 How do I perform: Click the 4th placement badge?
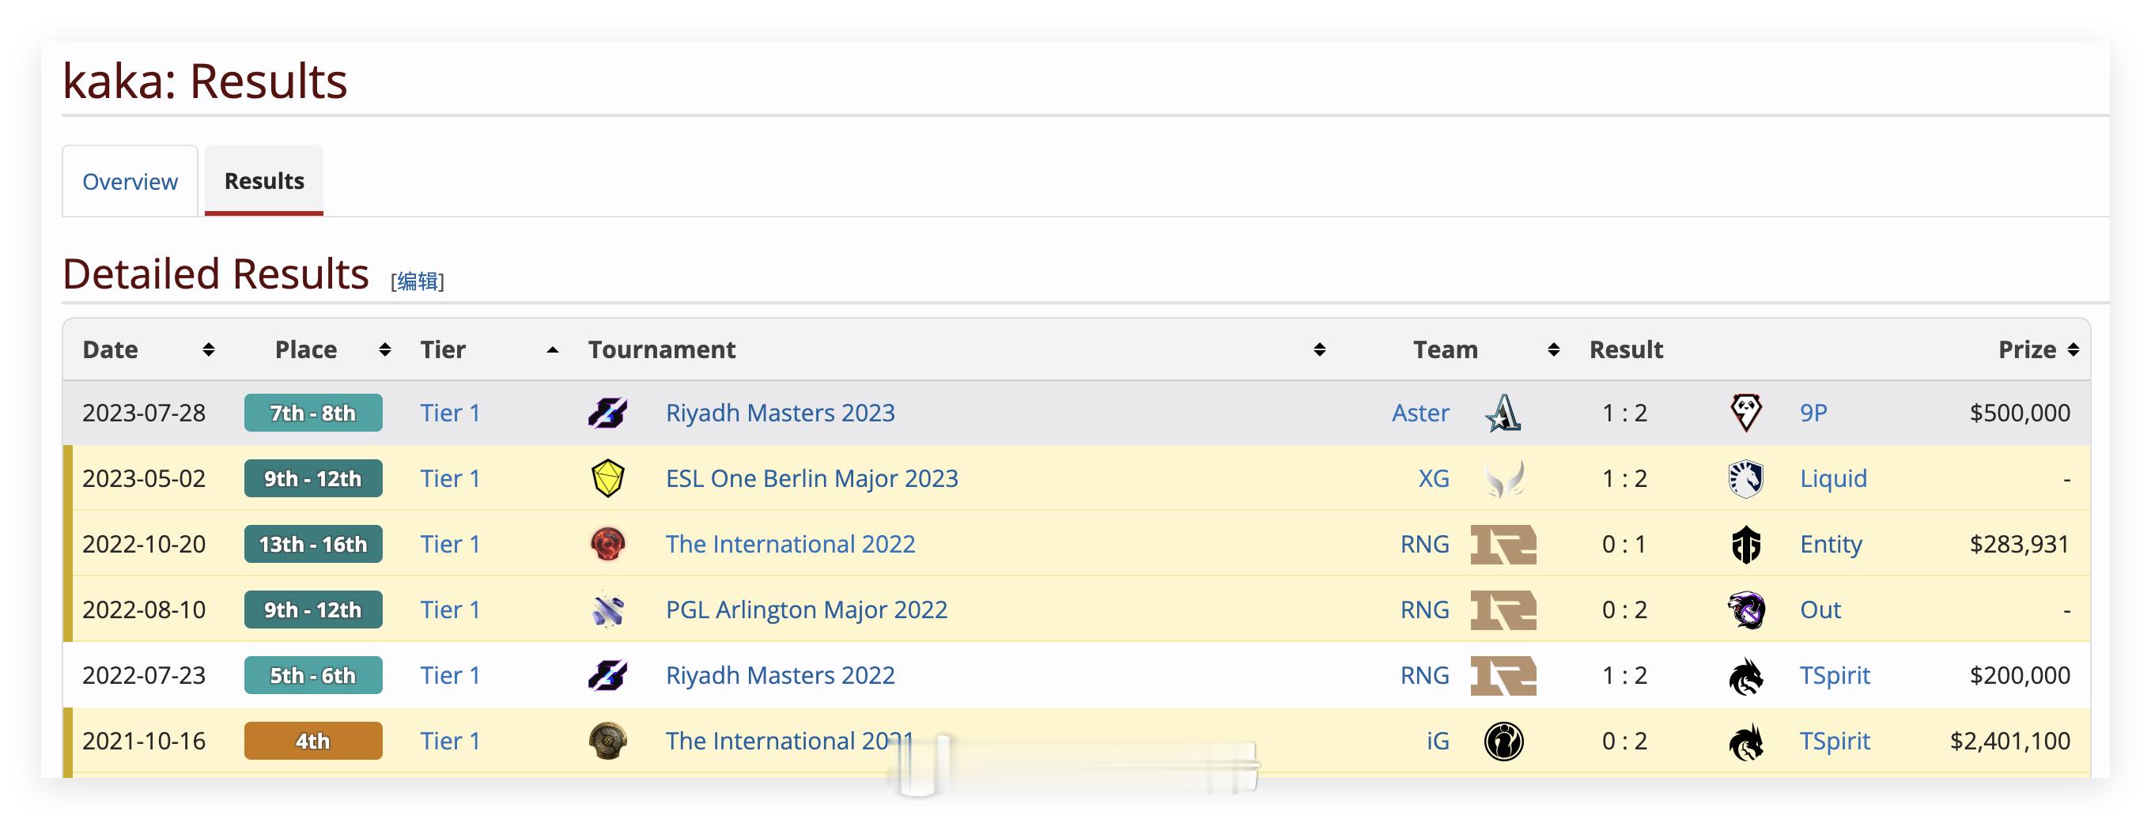(x=313, y=741)
